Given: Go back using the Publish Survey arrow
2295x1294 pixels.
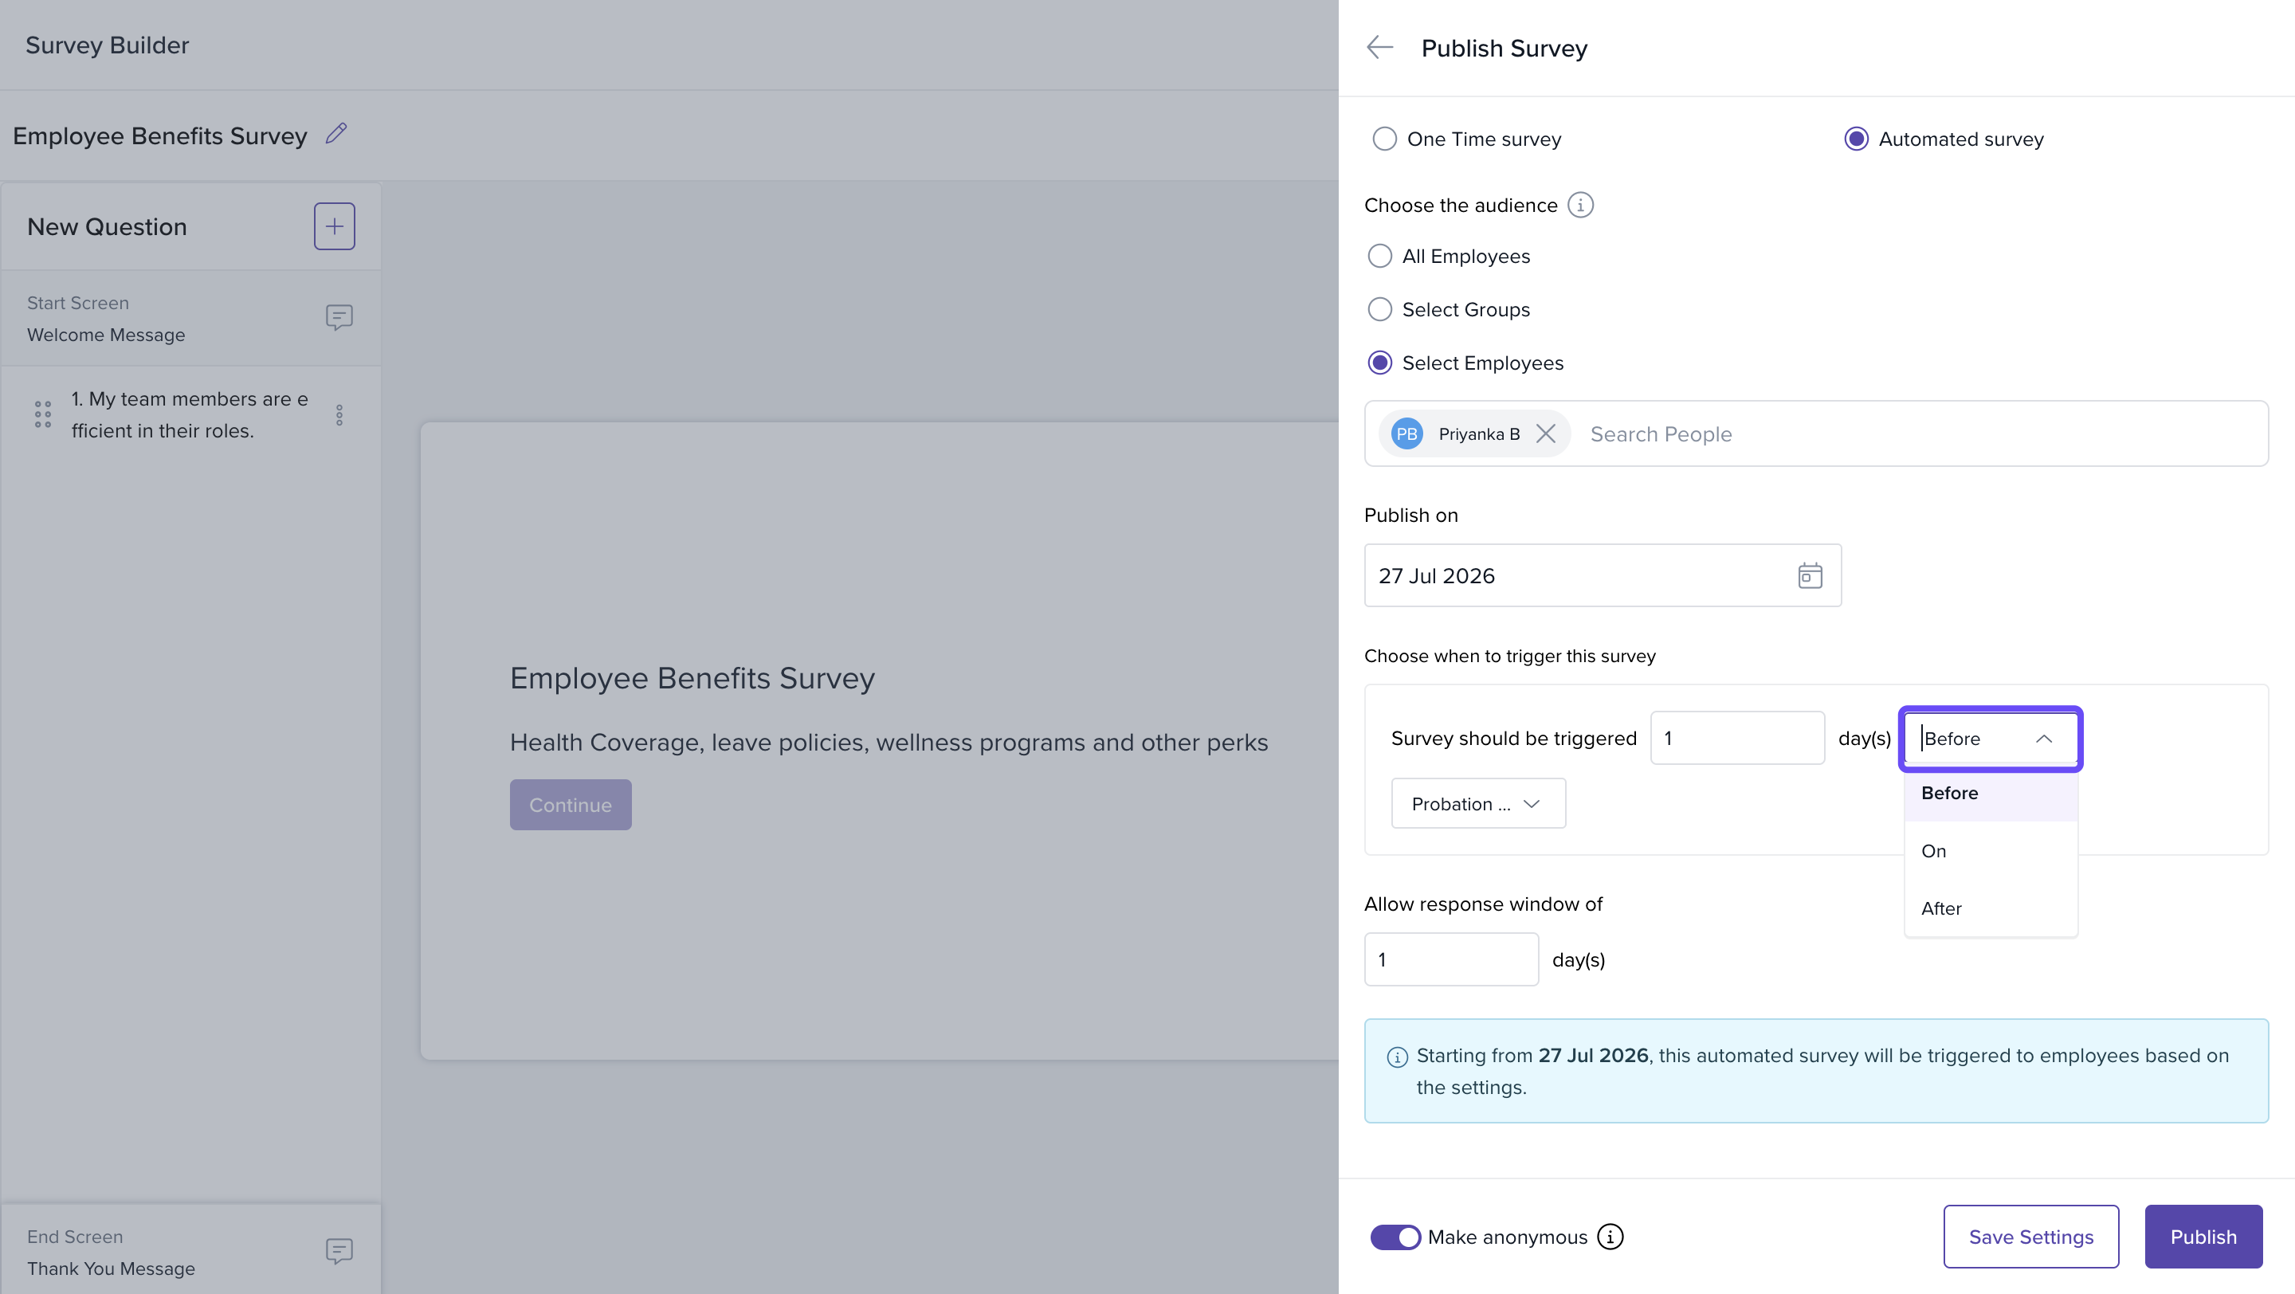Looking at the screenshot, I should (1379, 47).
